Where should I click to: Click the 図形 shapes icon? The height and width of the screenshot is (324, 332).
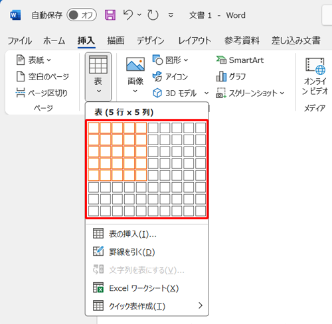tap(157, 60)
